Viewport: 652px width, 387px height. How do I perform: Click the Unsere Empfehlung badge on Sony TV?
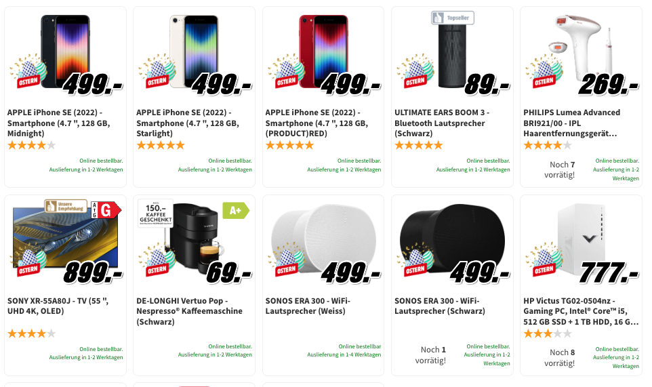pyautogui.click(x=66, y=205)
